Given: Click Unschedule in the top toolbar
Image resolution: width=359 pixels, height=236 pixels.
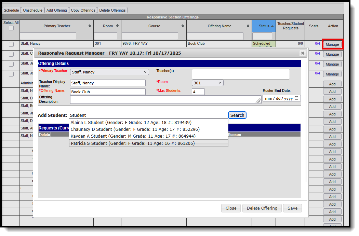Looking at the screenshot, I should point(32,10).
